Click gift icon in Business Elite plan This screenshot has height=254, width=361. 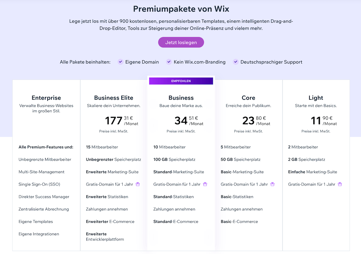138,184
